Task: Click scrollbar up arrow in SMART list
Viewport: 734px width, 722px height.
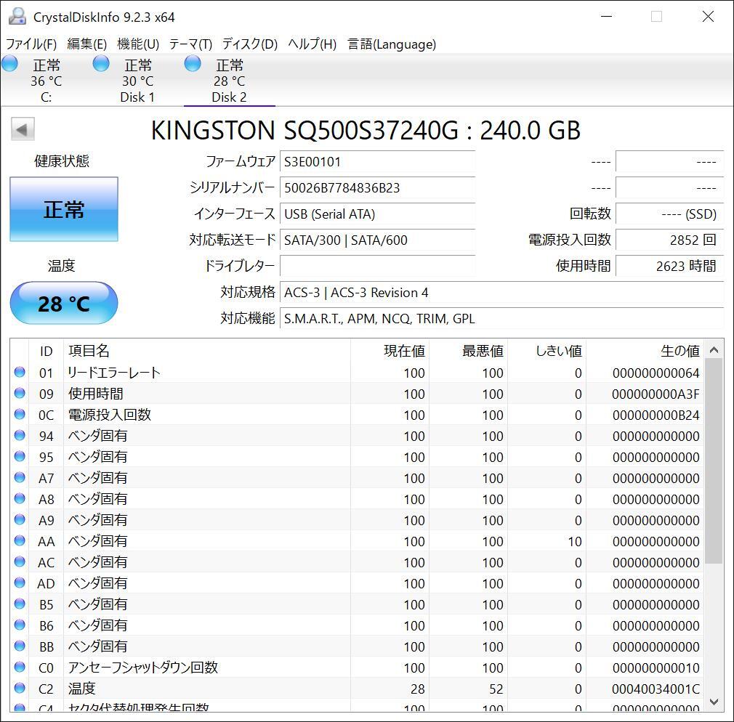Action: [x=714, y=349]
